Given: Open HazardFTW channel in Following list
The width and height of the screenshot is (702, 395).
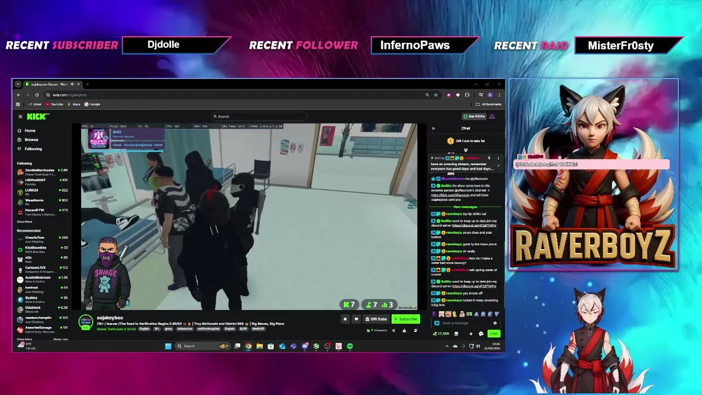Looking at the screenshot, I should pyautogui.click(x=43, y=212).
